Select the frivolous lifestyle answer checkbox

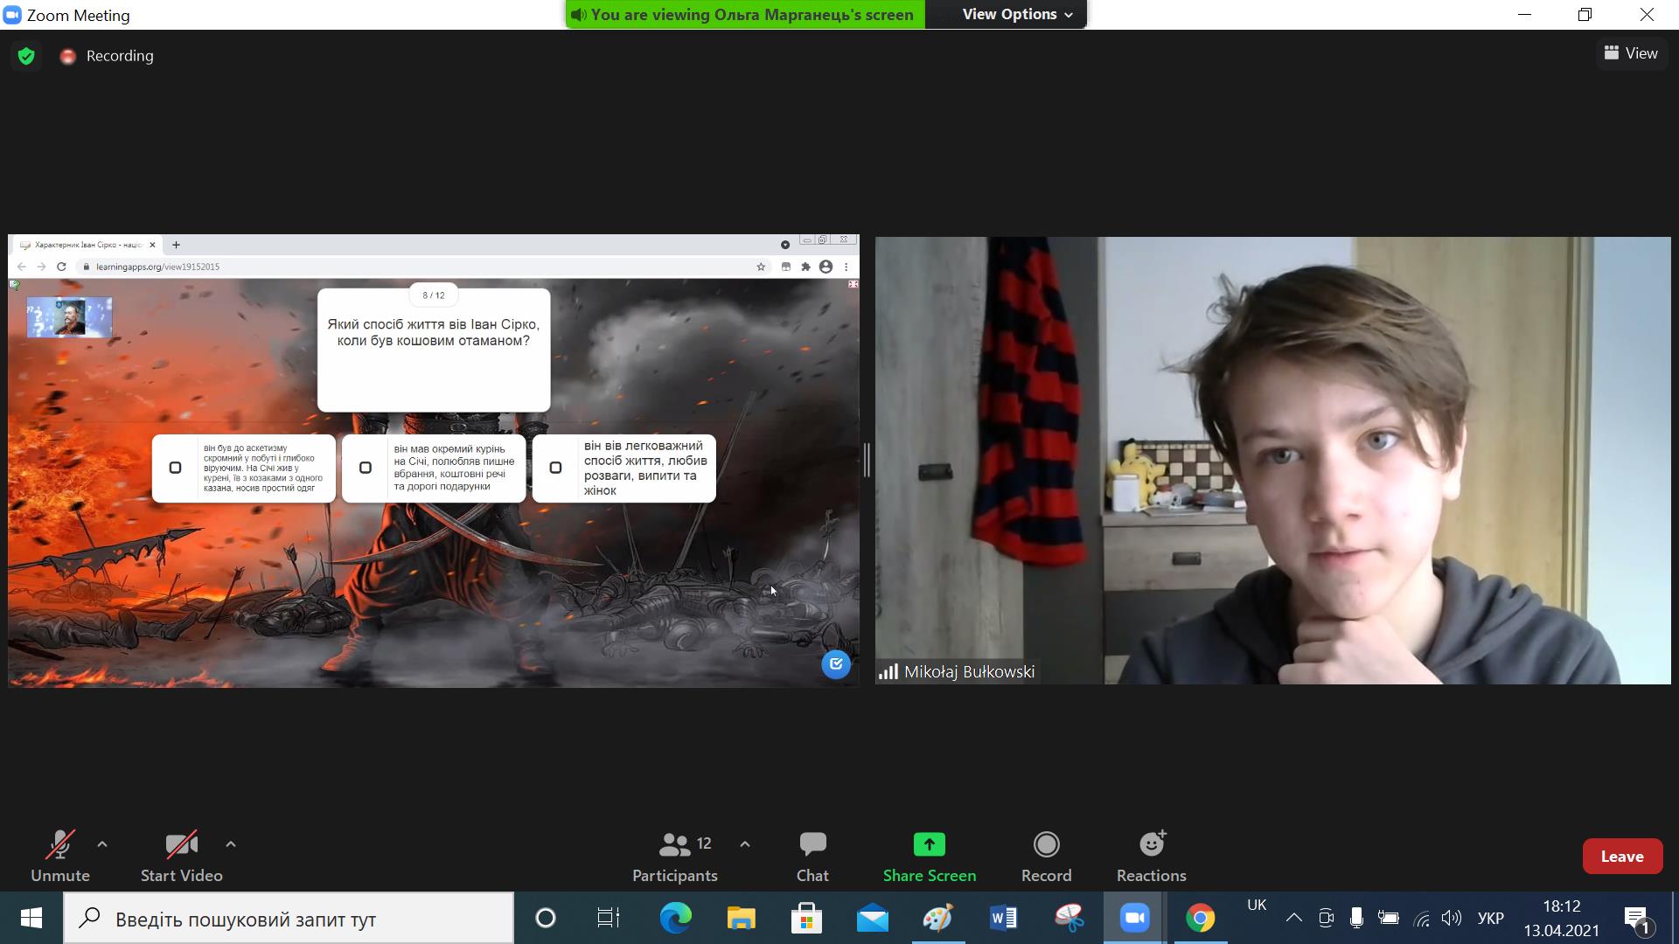click(555, 468)
